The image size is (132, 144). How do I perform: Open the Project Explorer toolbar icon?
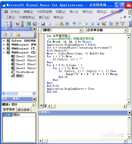[x=111, y=24]
